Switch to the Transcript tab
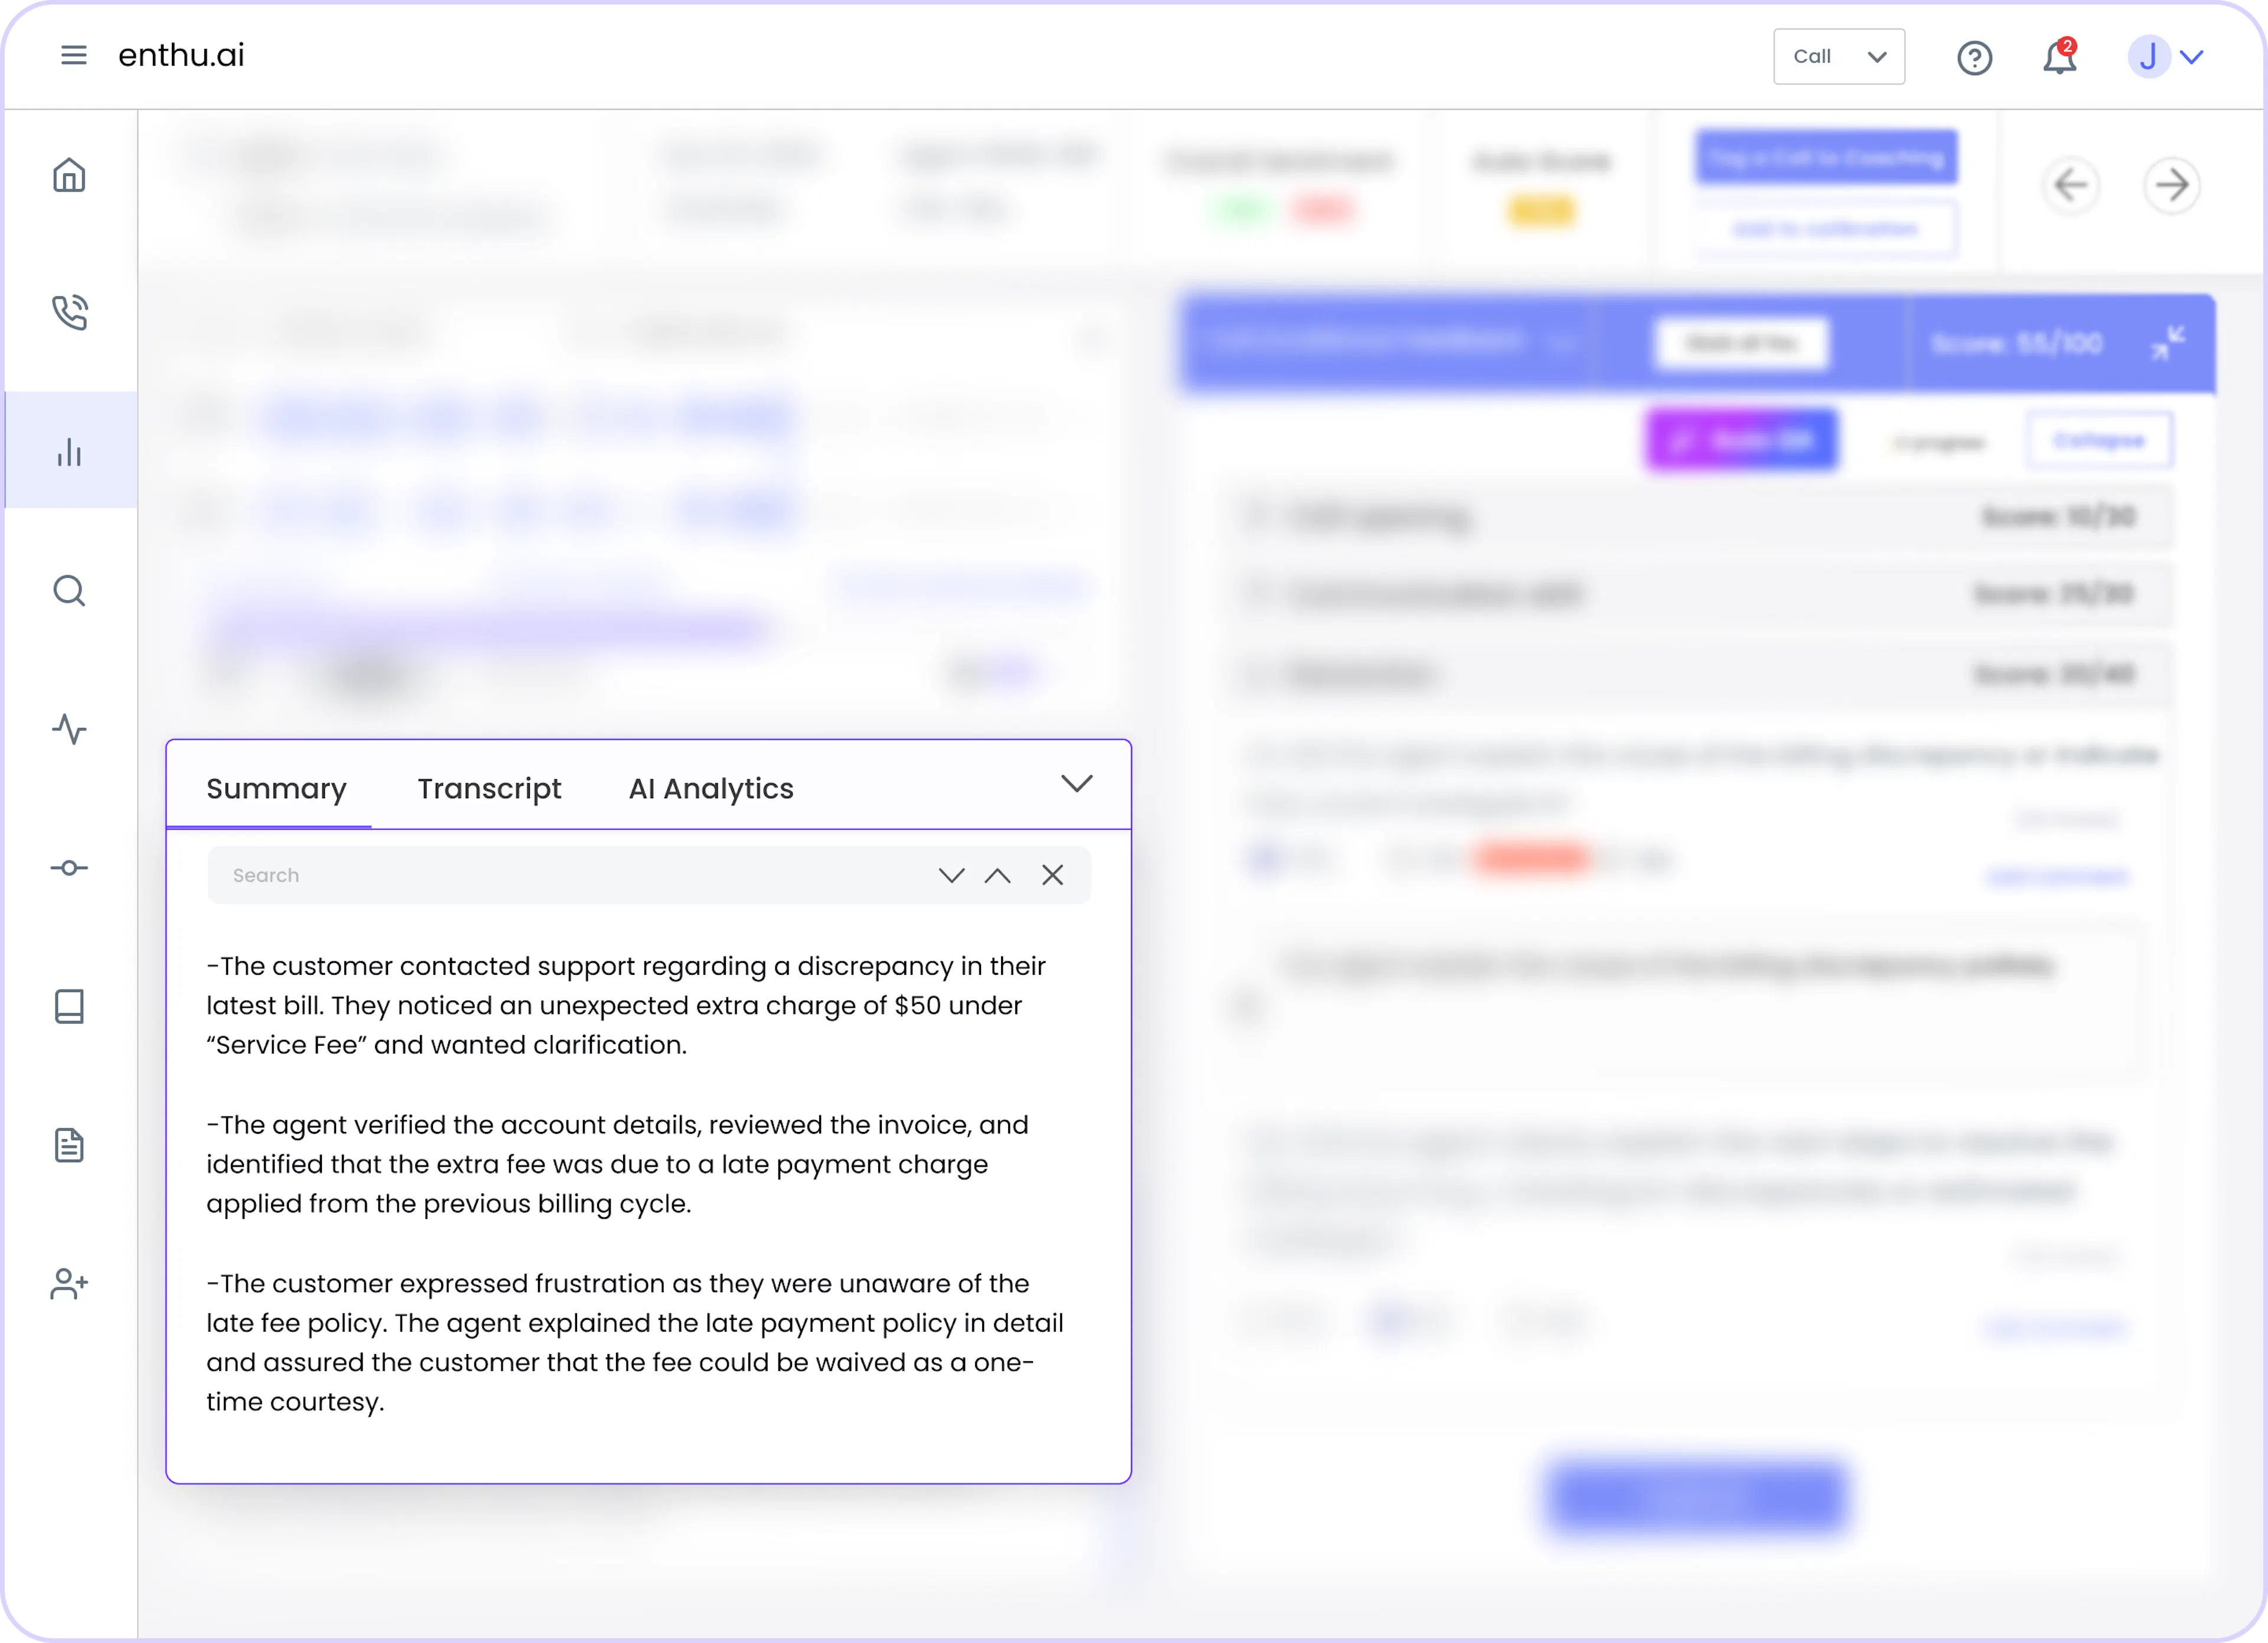Viewport: 2268px width, 1643px height. tap(489, 789)
